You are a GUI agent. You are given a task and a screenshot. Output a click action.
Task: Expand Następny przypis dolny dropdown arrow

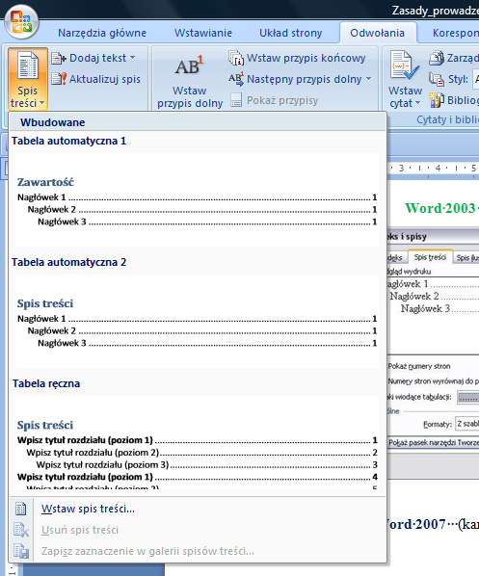click(x=368, y=79)
